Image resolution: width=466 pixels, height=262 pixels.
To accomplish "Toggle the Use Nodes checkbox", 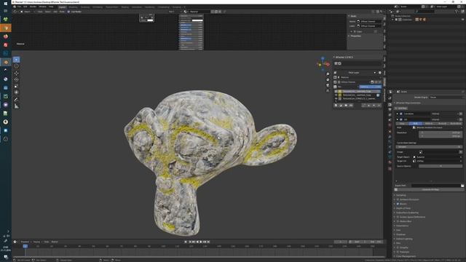I will click(x=68, y=12).
